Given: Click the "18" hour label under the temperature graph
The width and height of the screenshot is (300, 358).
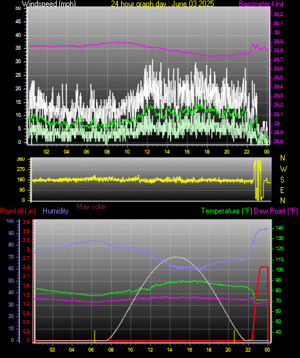Looking at the screenshot, I should point(209,350).
